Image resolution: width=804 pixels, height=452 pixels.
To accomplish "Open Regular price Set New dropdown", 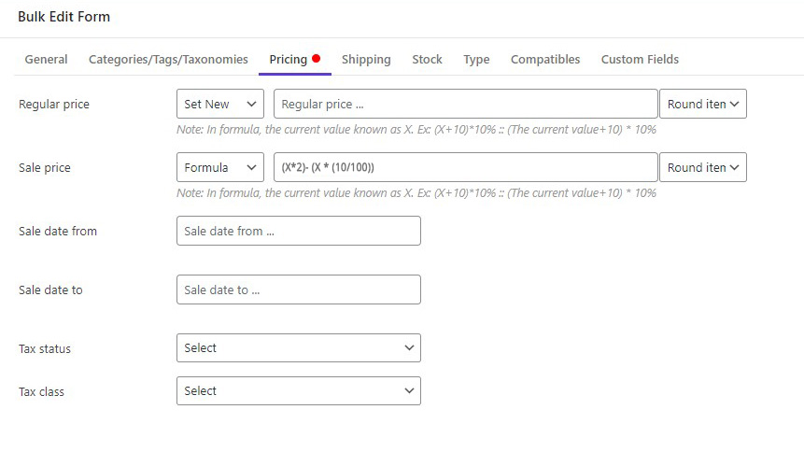I will click(220, 104).
